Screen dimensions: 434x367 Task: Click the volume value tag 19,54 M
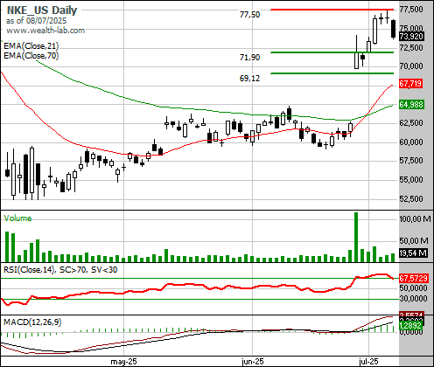point(414,253)
